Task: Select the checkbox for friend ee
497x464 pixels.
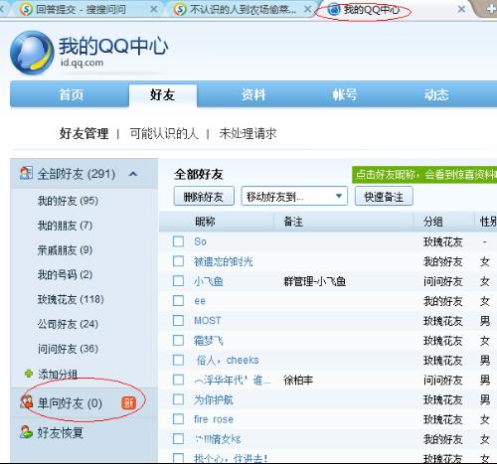Action: point(178,301)
